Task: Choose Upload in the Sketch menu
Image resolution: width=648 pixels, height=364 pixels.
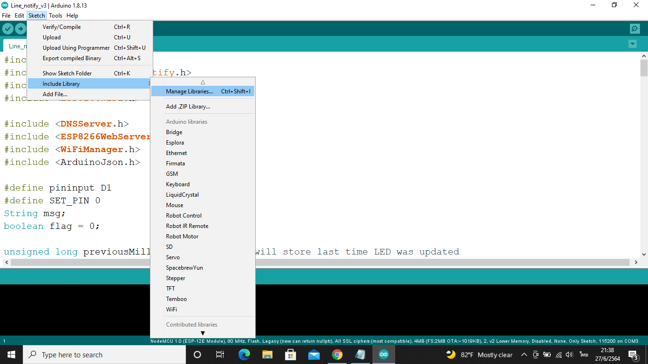Action: coord(90,37)
